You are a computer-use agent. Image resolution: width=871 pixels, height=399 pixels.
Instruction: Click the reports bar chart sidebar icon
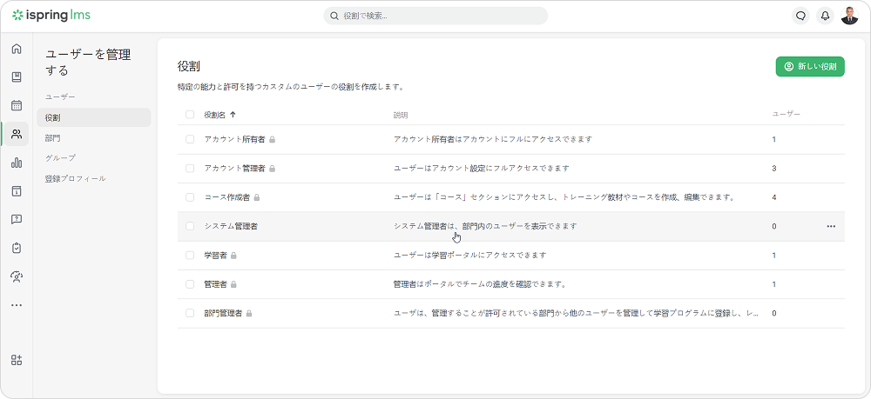16,163
